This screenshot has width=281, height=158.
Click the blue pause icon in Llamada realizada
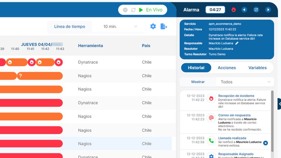[x=266, y=143]
